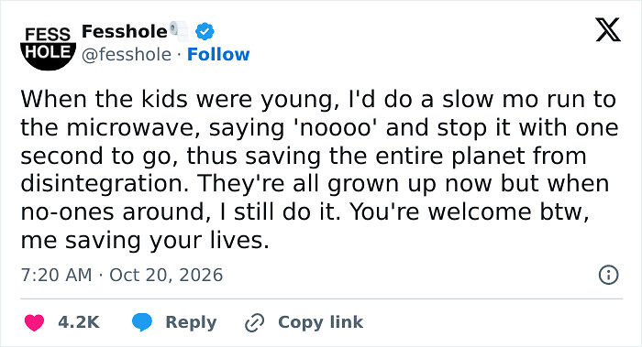
Task: Click the toilet paper emoji beside Fesshole
Action: click(180, 31)
